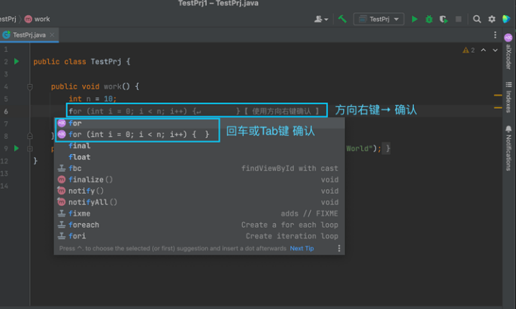The width and height of the screenshot is (516, 309).
Task: Open IDE settings gear icon
Action: click(x=492, y=19)
